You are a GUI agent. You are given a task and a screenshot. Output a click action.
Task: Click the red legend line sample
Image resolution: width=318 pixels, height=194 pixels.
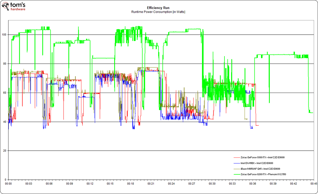[x=237, y=157]
